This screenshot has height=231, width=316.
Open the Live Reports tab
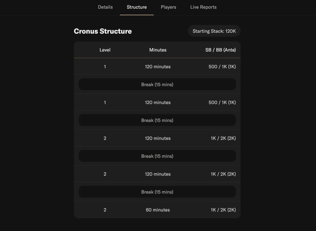203,7
